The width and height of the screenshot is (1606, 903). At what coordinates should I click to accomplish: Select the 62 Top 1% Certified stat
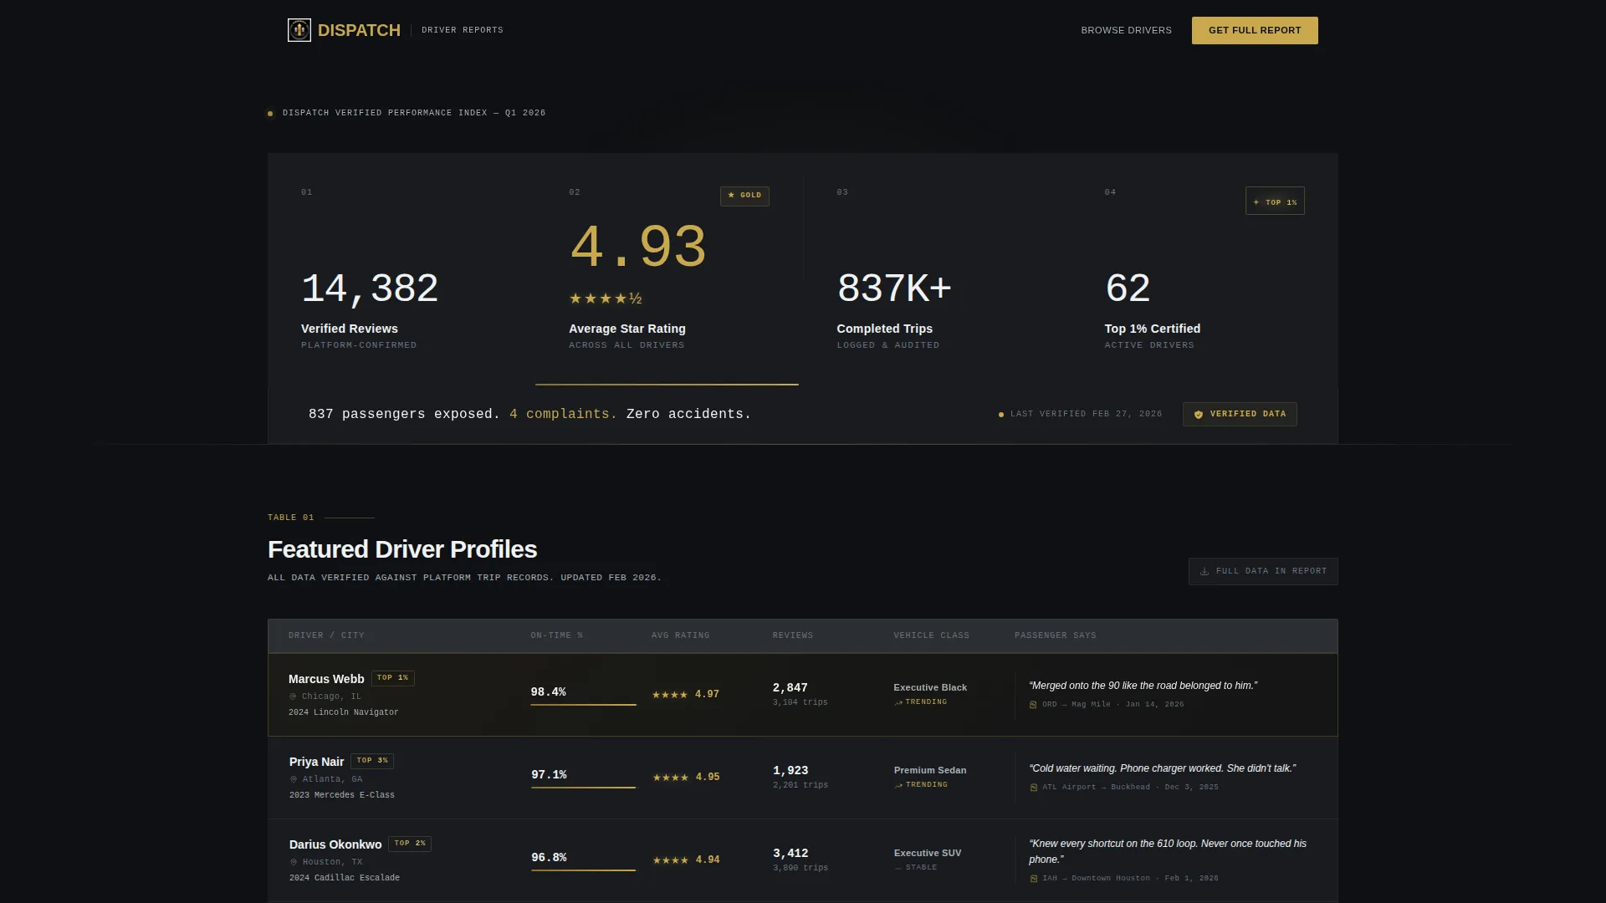tap(1128, 288)
